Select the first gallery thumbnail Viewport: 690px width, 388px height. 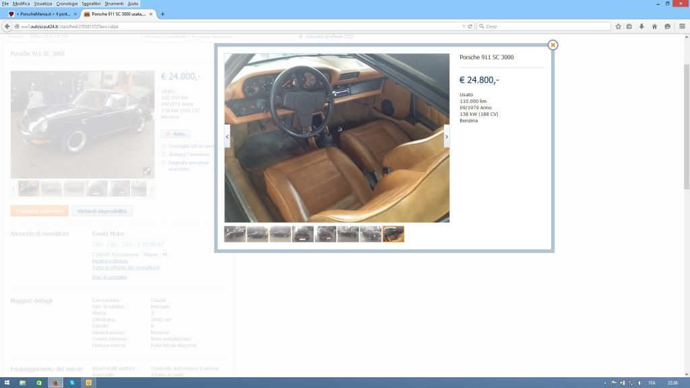coord(235,234)
